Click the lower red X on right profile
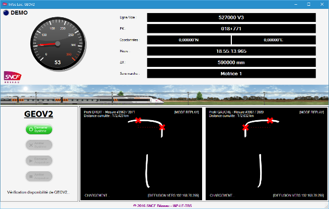 pyautogui.click(x=162, y=127)
